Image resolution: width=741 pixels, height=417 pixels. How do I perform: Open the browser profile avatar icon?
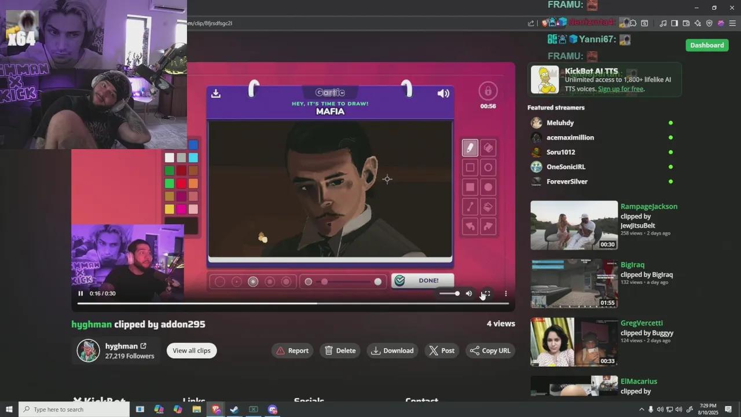click(x=721, y=23)
